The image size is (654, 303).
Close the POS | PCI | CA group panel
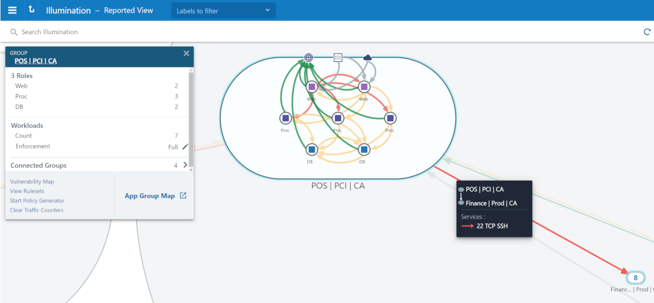[x=186, y=53]
